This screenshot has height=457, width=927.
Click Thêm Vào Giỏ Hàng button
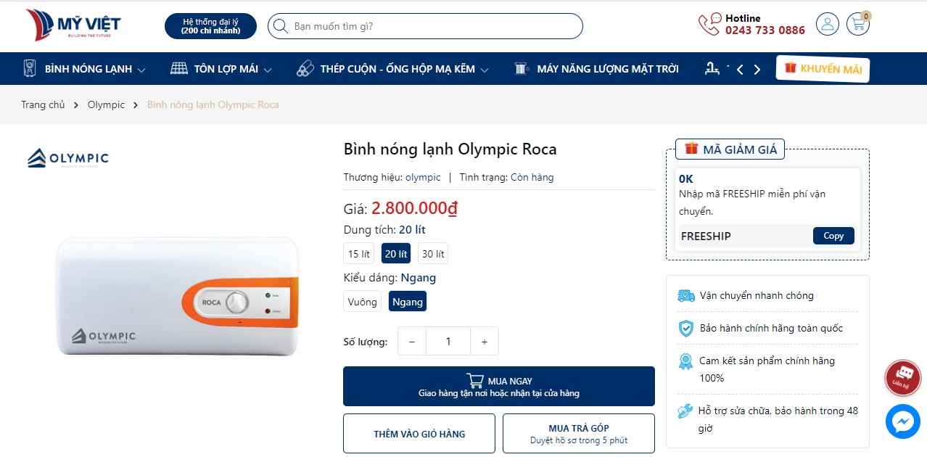pyautogui.click(x=419, y=434)
